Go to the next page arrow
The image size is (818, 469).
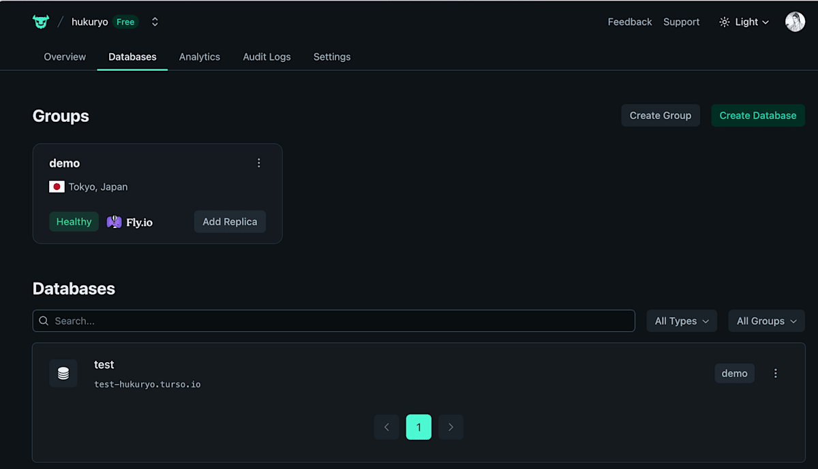pos(451,427)
